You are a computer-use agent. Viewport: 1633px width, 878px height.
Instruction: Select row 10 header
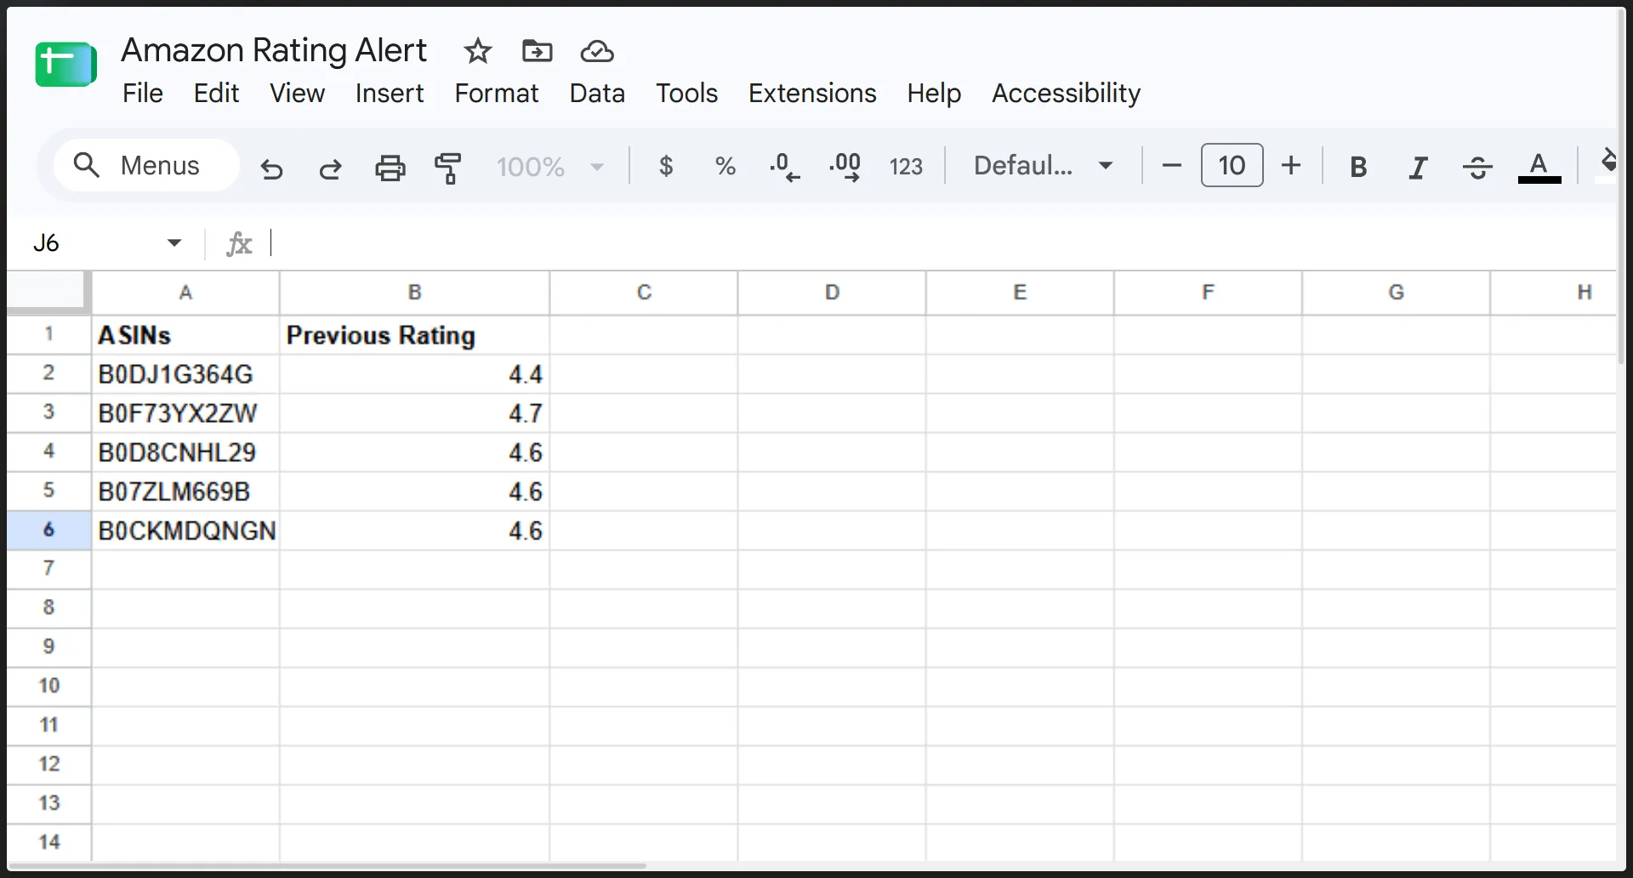pyautogui.click(x=48, y=686)
